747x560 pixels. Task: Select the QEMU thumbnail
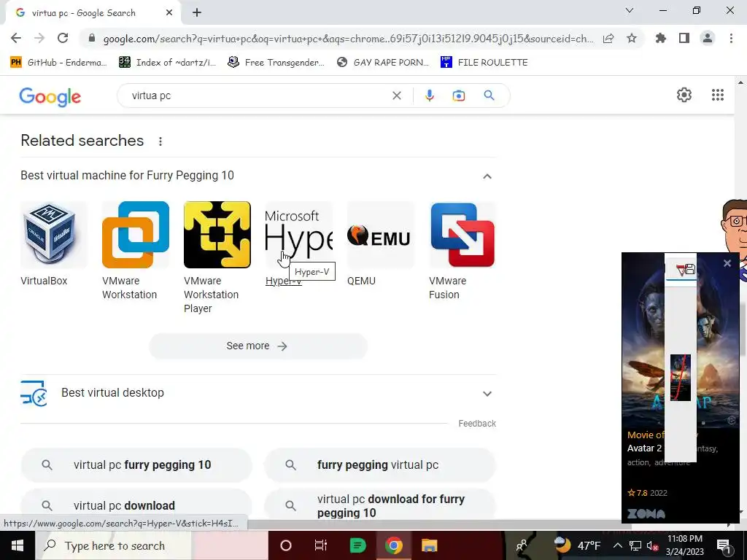(381, 235)
